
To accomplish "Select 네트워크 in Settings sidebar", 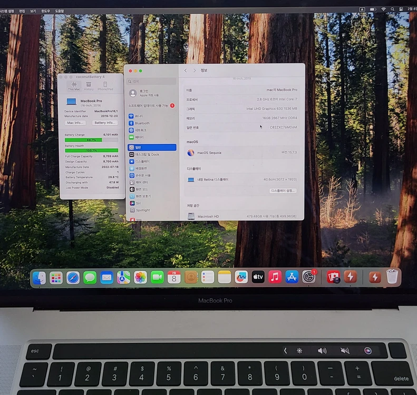I will click(x=152, y=130).
